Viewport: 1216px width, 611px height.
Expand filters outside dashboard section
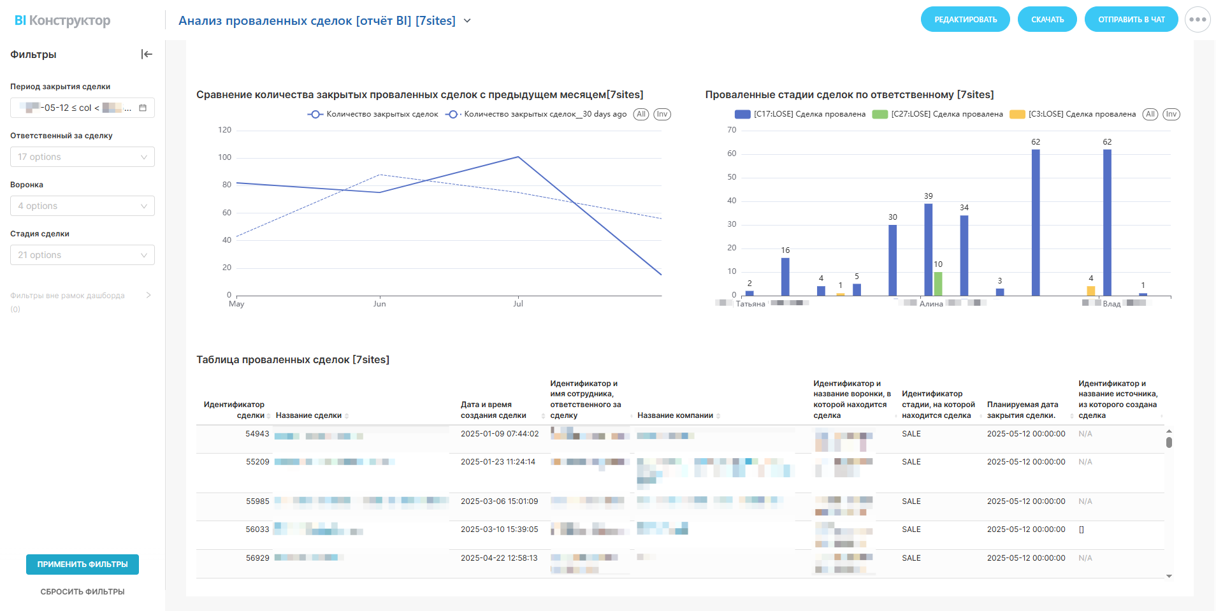[x=148, y=295]
